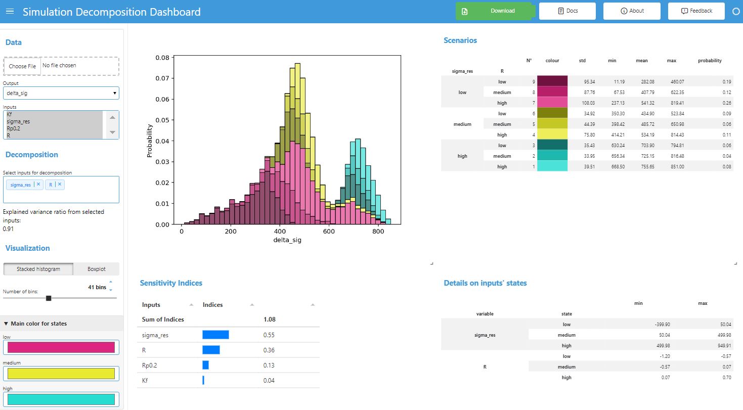Viewport: 743px width, 410px height.
Task: Click the sort arrow on the Indices column
Action: click(253, 304)
